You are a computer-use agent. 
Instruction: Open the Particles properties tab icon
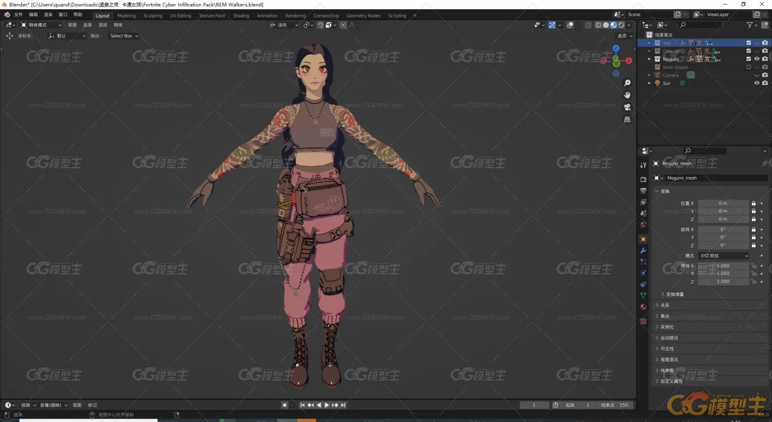643,262
